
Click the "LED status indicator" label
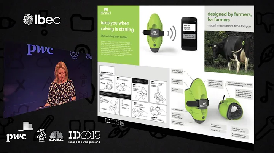tap(178, 110)
